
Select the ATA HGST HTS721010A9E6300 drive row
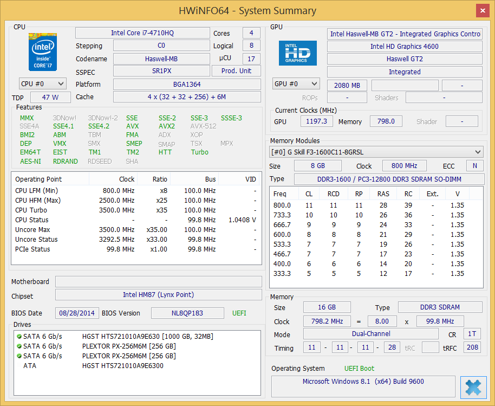137,366
